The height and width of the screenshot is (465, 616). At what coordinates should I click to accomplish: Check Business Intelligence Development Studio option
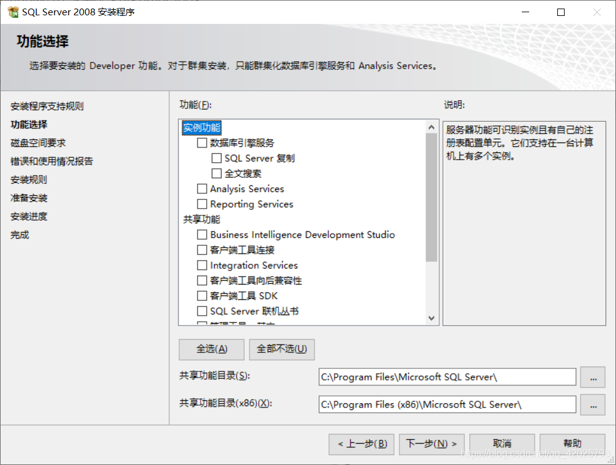pos(202,235)
